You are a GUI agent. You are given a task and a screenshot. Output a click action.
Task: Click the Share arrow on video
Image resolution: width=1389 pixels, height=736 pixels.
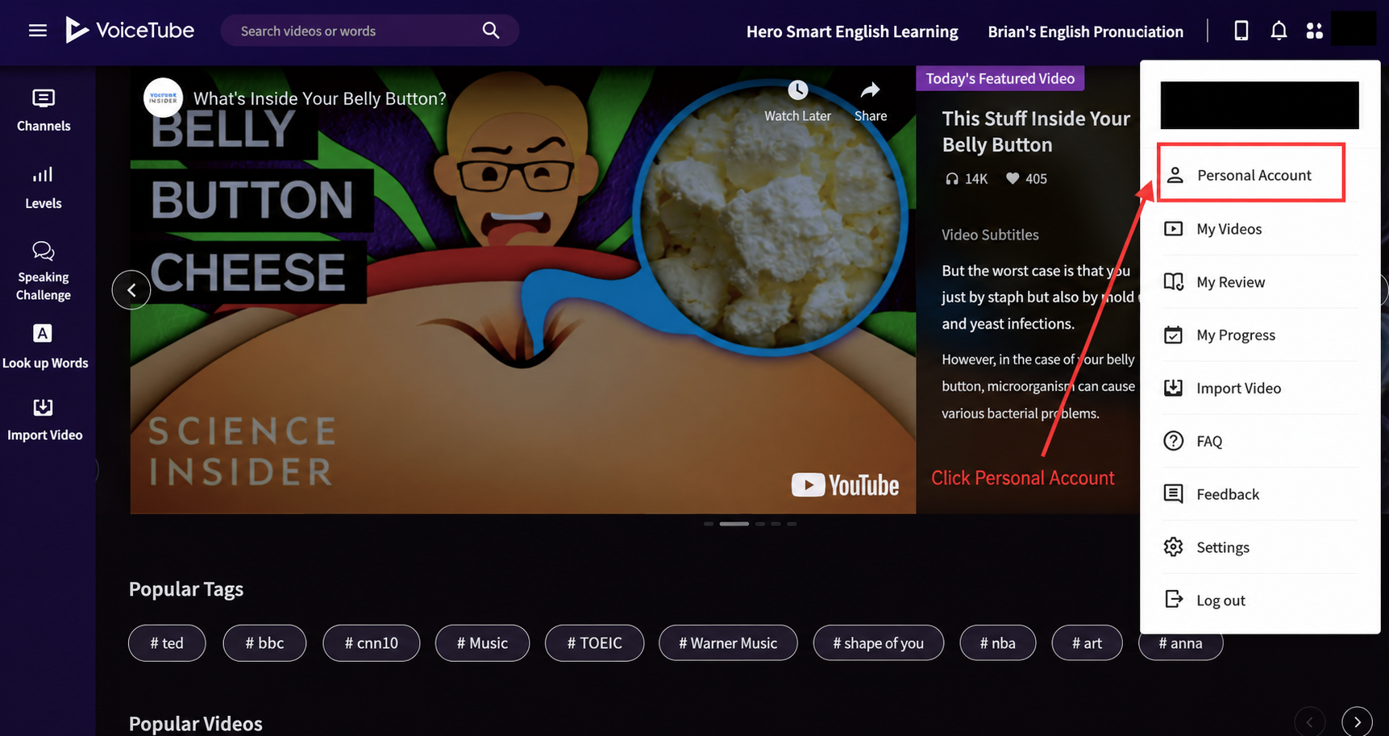click(x=871, y=90)
